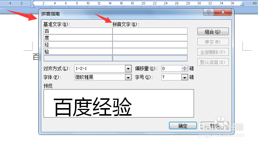Click the right indent marker on ruler
258x144 pixels.
point(242,4)
